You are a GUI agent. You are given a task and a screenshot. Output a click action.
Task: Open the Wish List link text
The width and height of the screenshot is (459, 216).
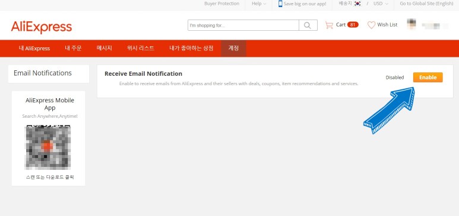[387, 25]
